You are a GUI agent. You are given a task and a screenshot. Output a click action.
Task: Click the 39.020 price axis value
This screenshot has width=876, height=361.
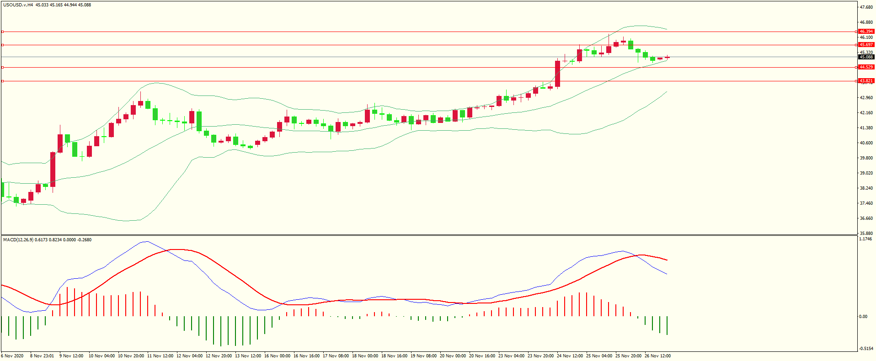(866, 173)
